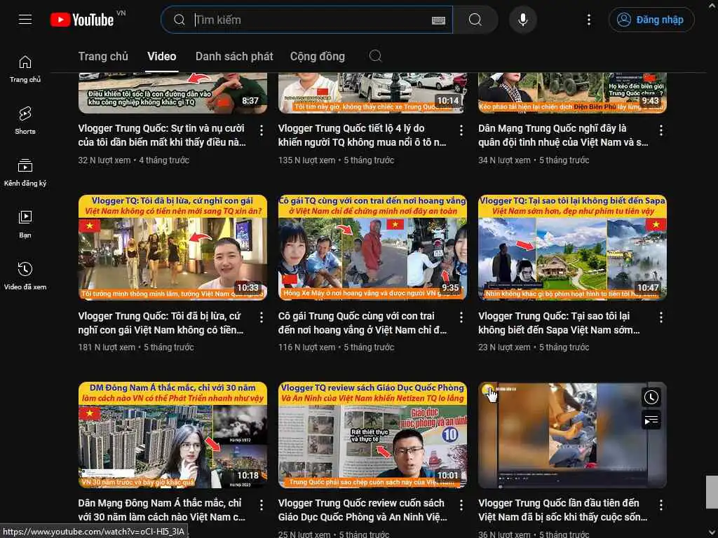Open 9:35 'Cô gái TQ' thumbnail
The image size is (718, 538).
coord(373,247)
